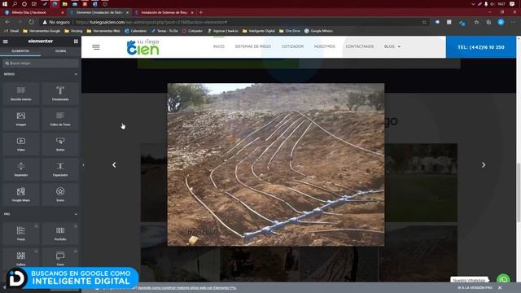Select the Botón widget

click(x=60, y=144)
